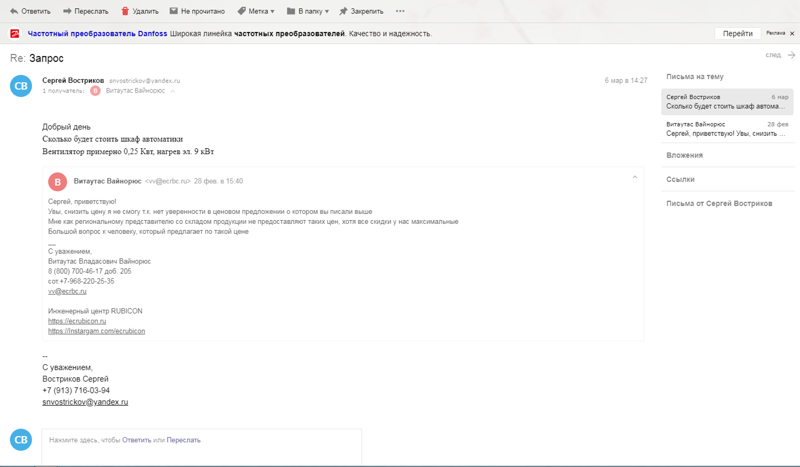Click the Перейти button in the ad
The height and width of the screenshot is (467, 800).
tap(737, 33)
